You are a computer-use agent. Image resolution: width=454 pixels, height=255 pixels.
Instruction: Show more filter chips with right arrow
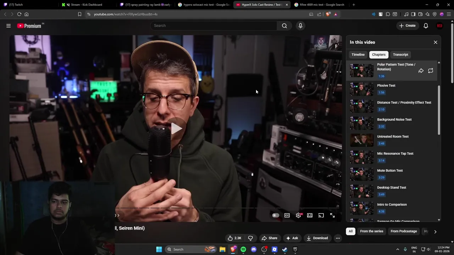point(435,232)
